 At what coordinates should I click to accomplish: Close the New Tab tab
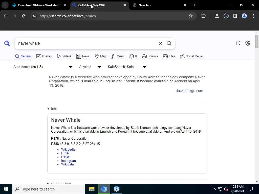coord(185,5)
